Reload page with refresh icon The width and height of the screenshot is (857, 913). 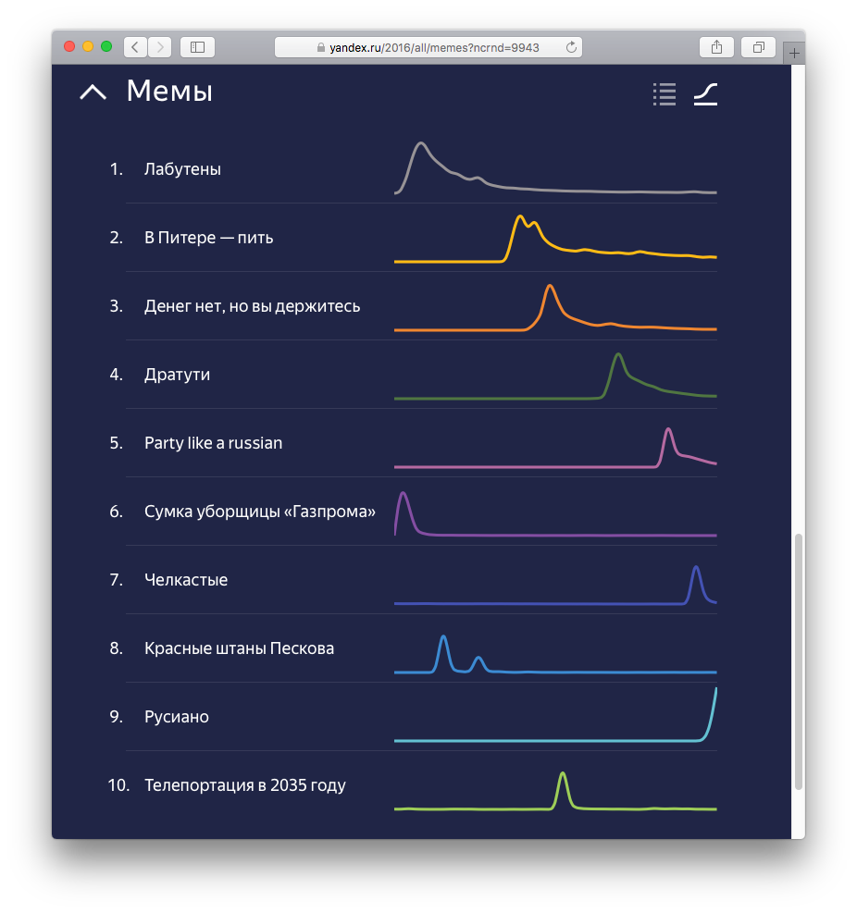point(571,46)
